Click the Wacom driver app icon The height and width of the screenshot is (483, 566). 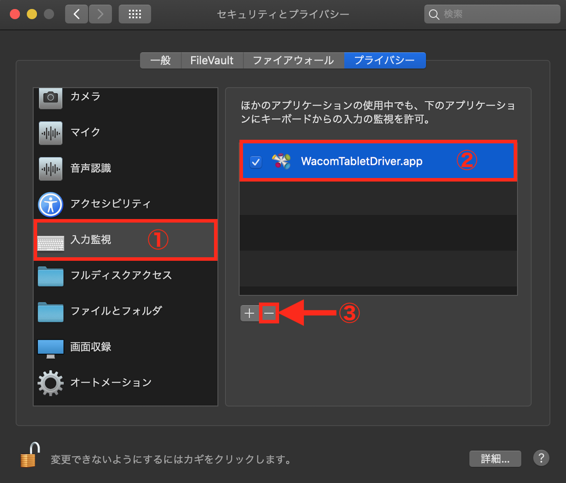(x=282, y=161)
